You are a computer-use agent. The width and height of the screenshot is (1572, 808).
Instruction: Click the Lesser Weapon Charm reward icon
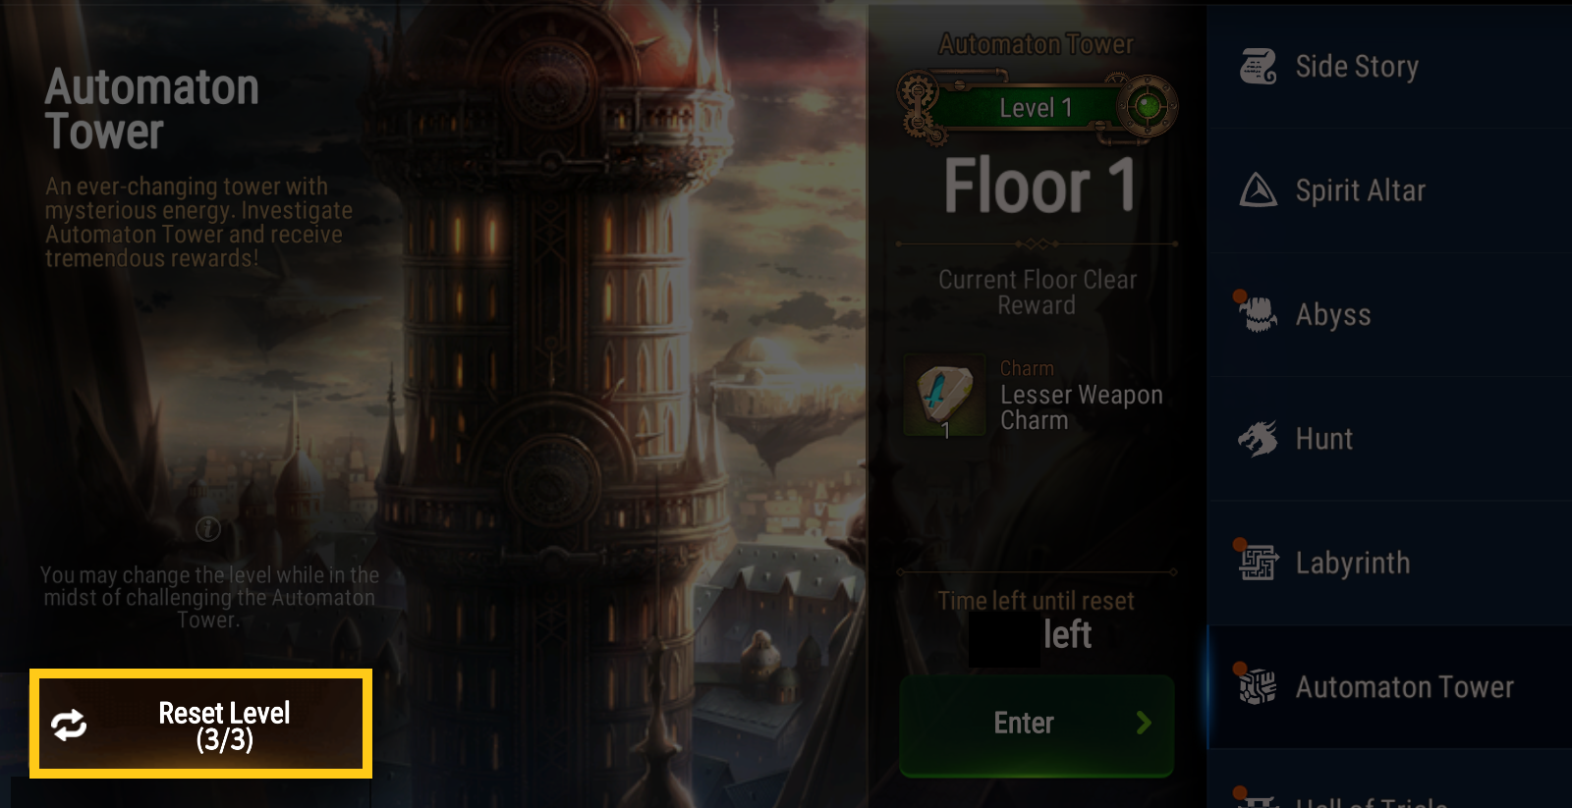point(944,395)
